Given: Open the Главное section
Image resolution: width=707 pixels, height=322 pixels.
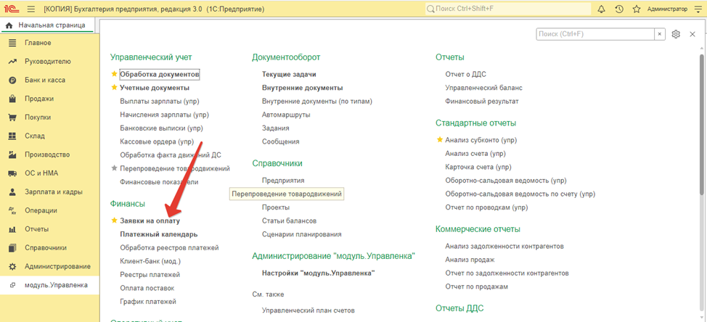Looking at the screenshot, I should 49,43.
